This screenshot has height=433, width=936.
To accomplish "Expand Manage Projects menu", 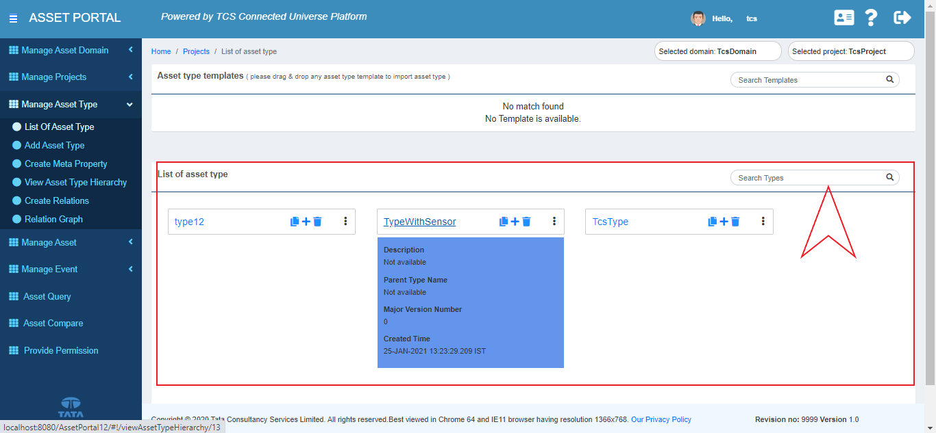I will pos(130,77).
